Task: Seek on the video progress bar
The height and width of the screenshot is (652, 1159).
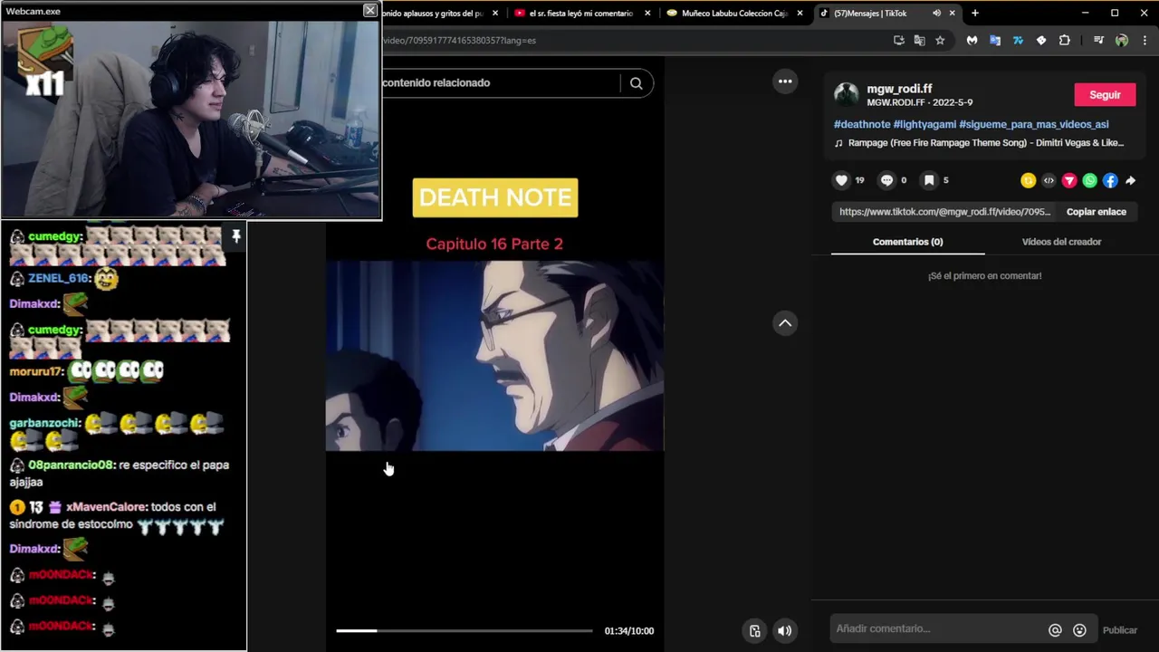Action: pyautogui.click(x=465, y=631)
